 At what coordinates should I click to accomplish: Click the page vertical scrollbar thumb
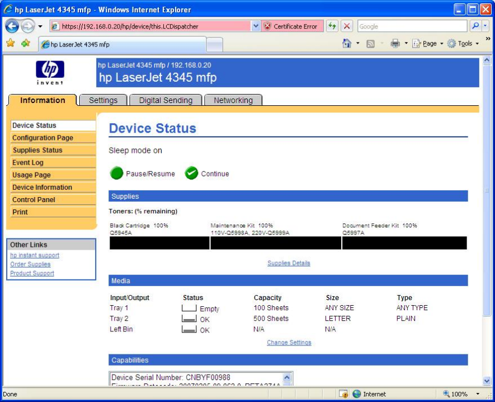[x=487, y=190]
